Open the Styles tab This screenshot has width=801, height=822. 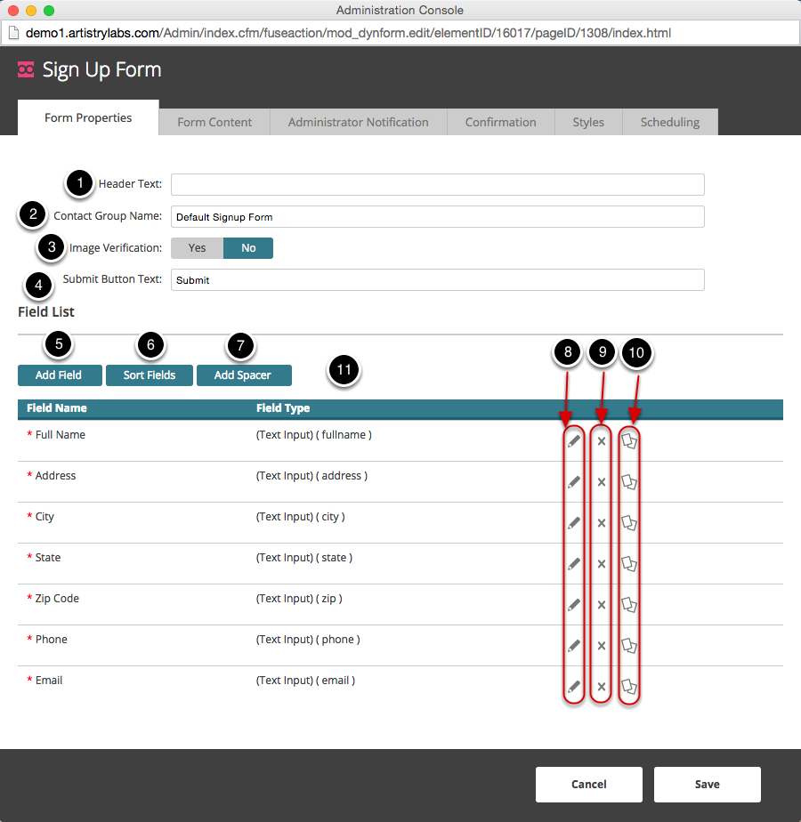pyautogui.click(x=588, y=122)
